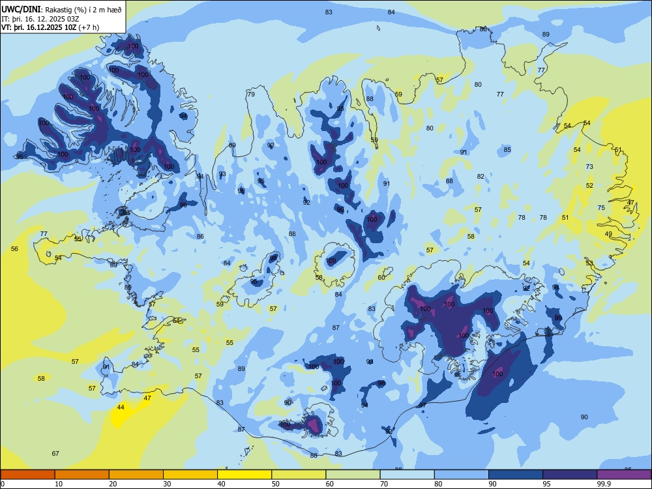The width and height of the screenshot is (652, 489).
Task: Click the indigo 95–99.9 legend swatch
Action: coord(570,475)
